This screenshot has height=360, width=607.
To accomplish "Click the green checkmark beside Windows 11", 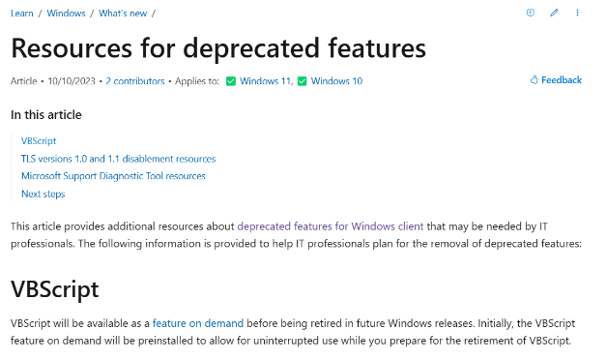I will tap(231, 81).
